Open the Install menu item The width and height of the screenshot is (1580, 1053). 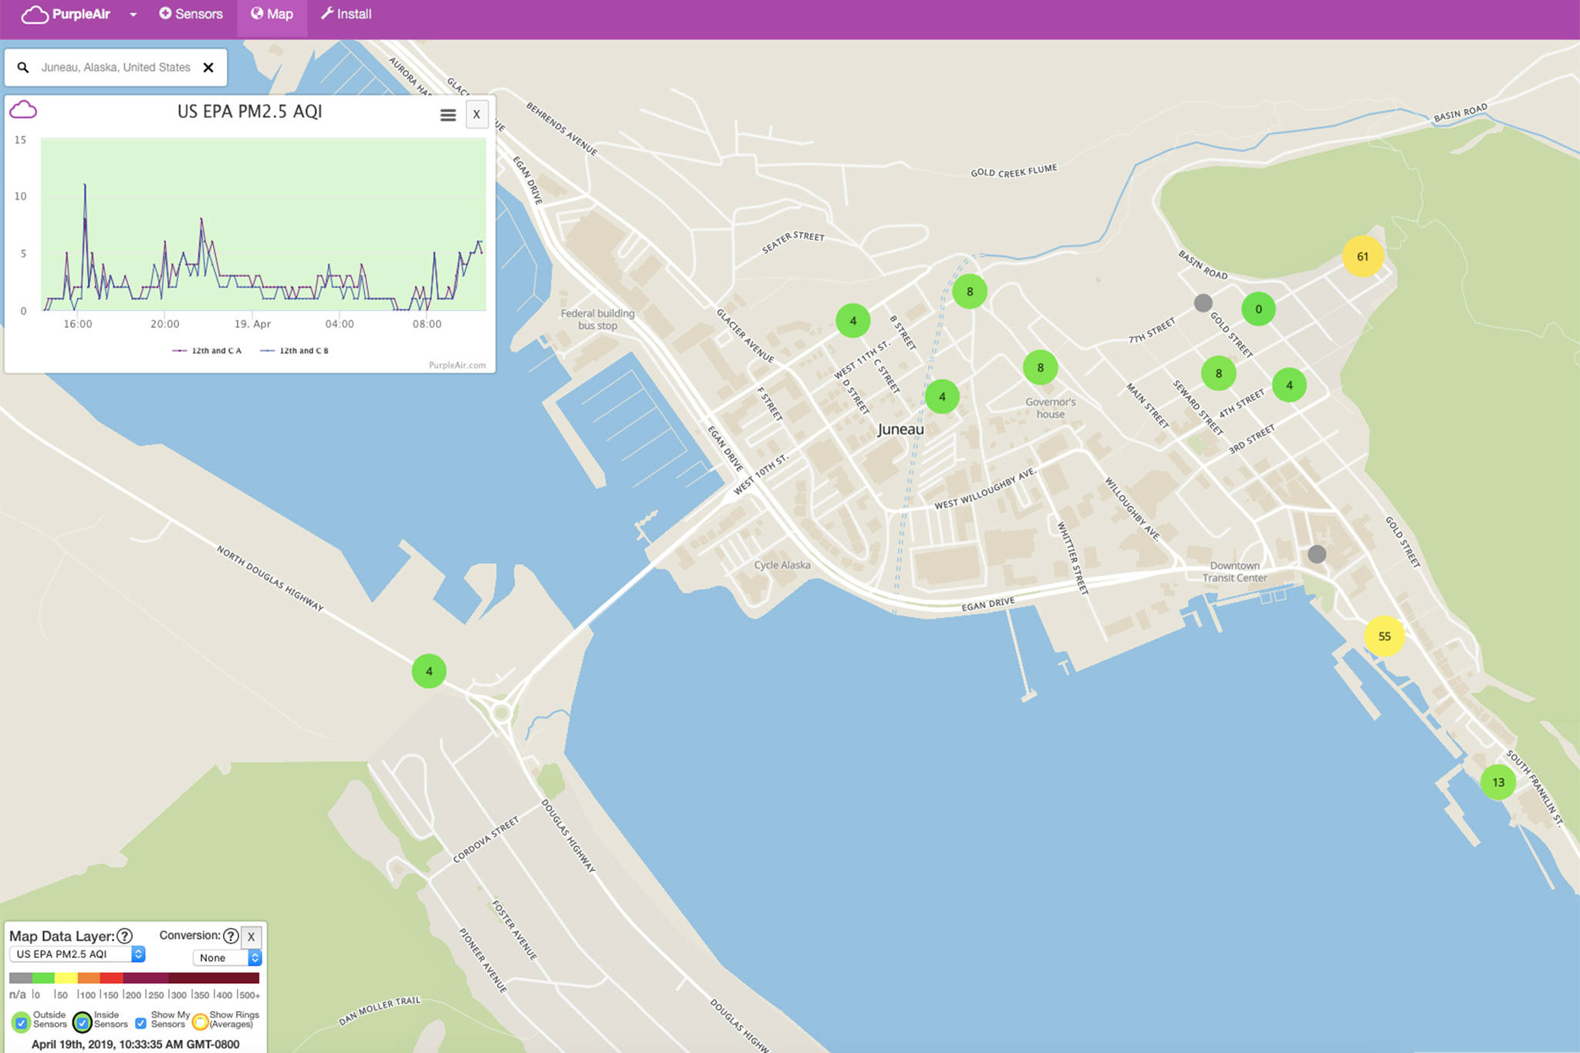[346, 15]
